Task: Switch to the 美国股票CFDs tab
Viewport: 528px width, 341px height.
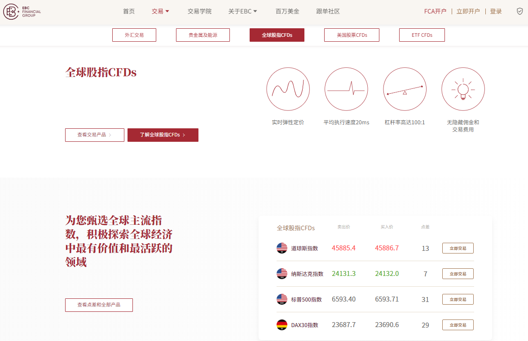Action: pyautogui.click(x=352, y=35)
